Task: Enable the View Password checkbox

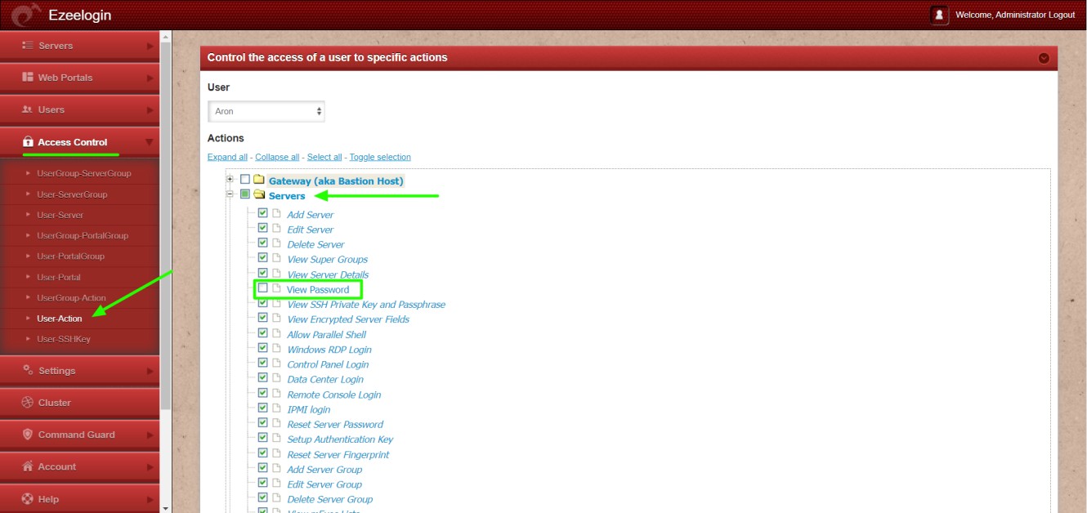Action: point(263,288)
